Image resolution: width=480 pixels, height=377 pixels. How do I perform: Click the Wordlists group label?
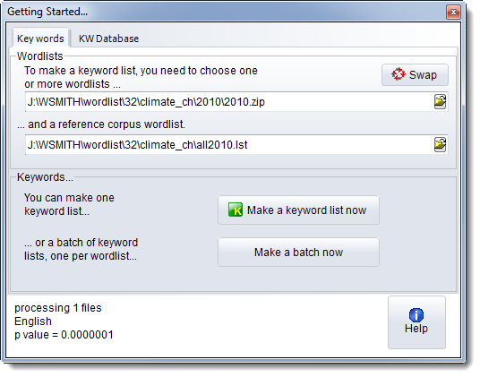click(39, 56)
